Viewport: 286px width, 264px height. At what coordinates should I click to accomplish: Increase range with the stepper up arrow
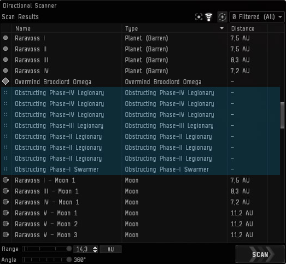[x=95, y=248]
